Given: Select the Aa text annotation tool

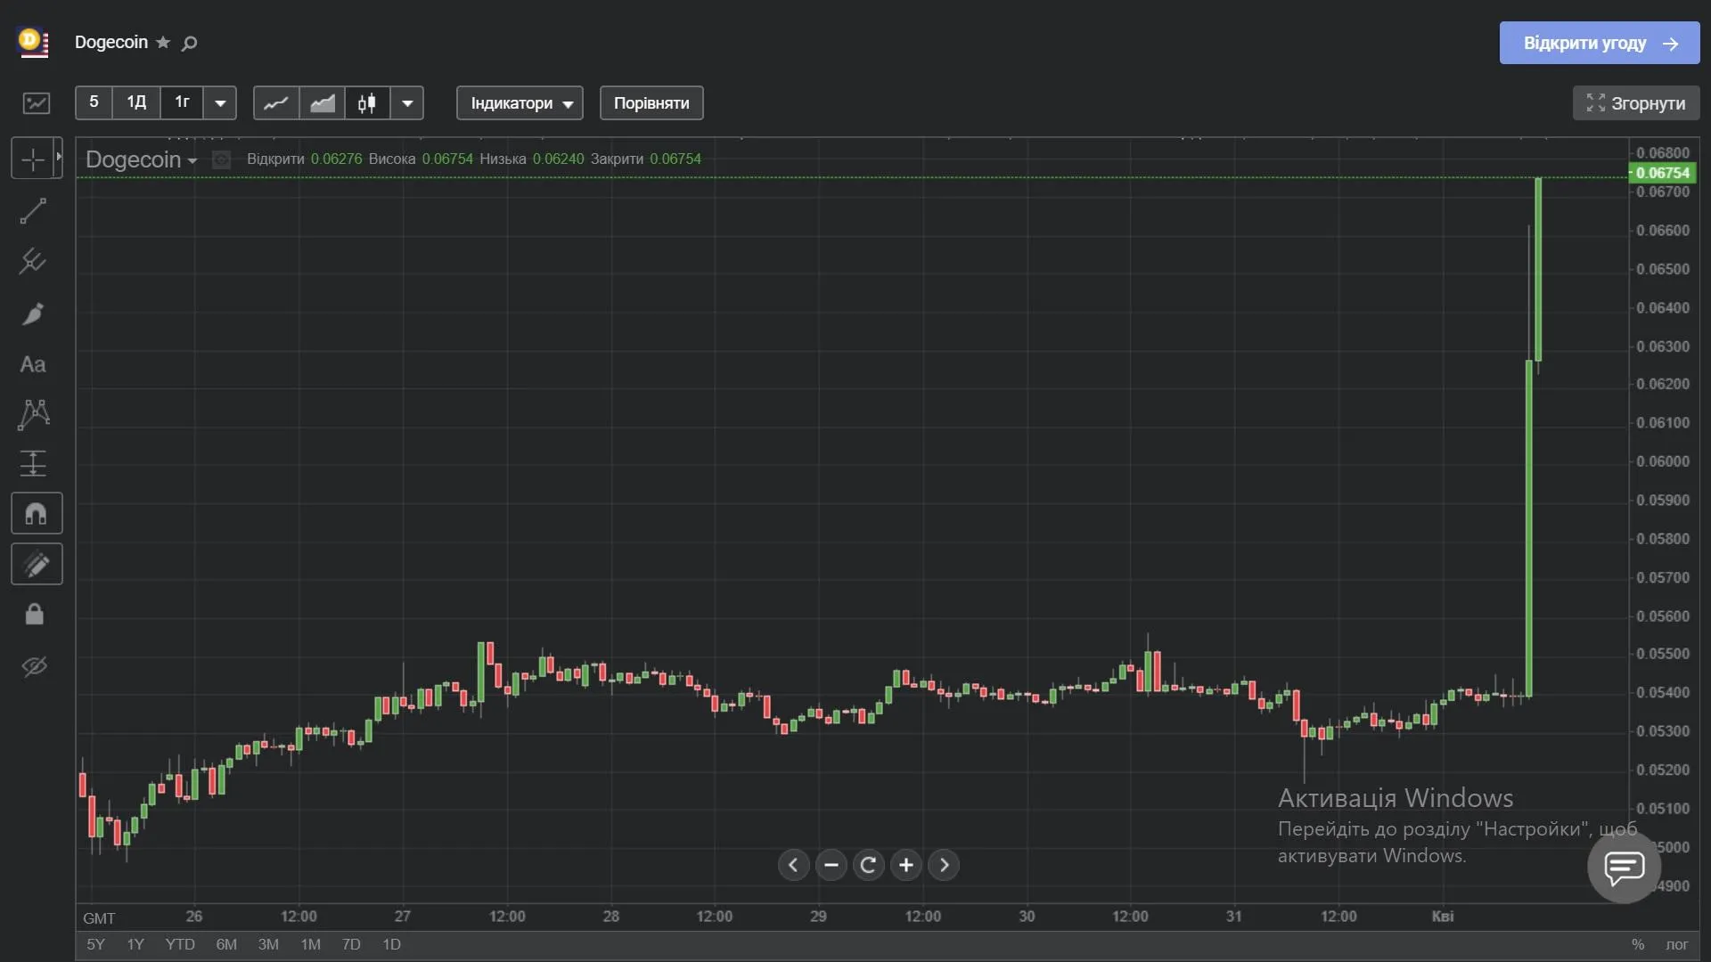Looking at the screenshot, I should coord(33,364).
